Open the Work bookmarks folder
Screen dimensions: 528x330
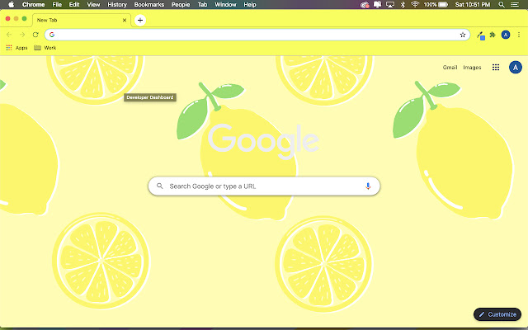tap(45, 48)
